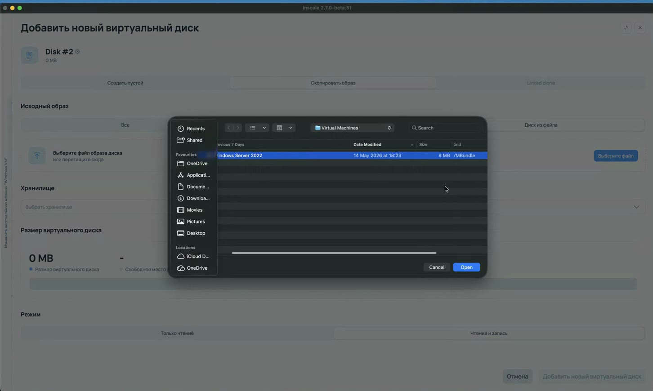Select the Все source tab
Image resolution: width=653 pixels, height=391 pixels.
coord(125,125)
